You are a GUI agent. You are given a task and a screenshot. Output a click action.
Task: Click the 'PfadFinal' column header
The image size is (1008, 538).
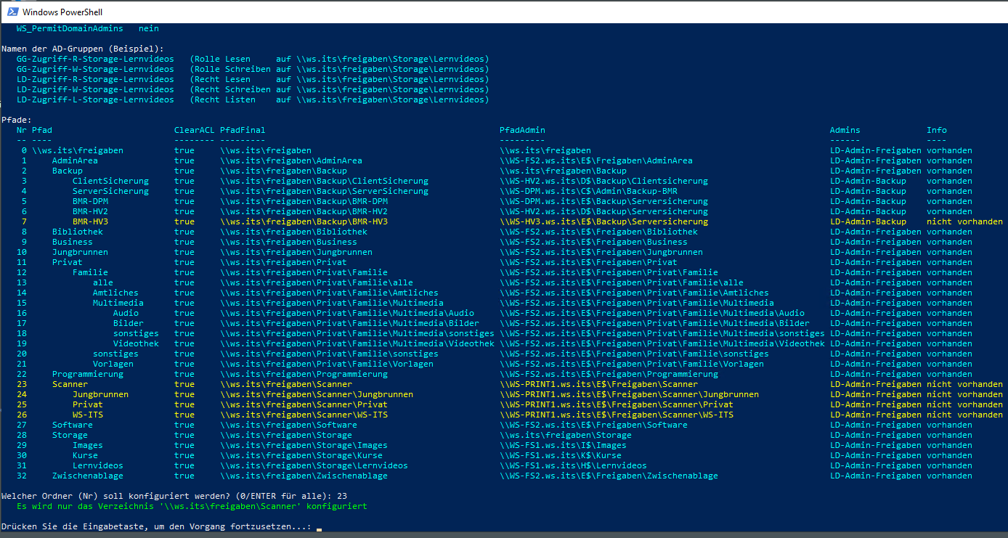coord(243,130)
